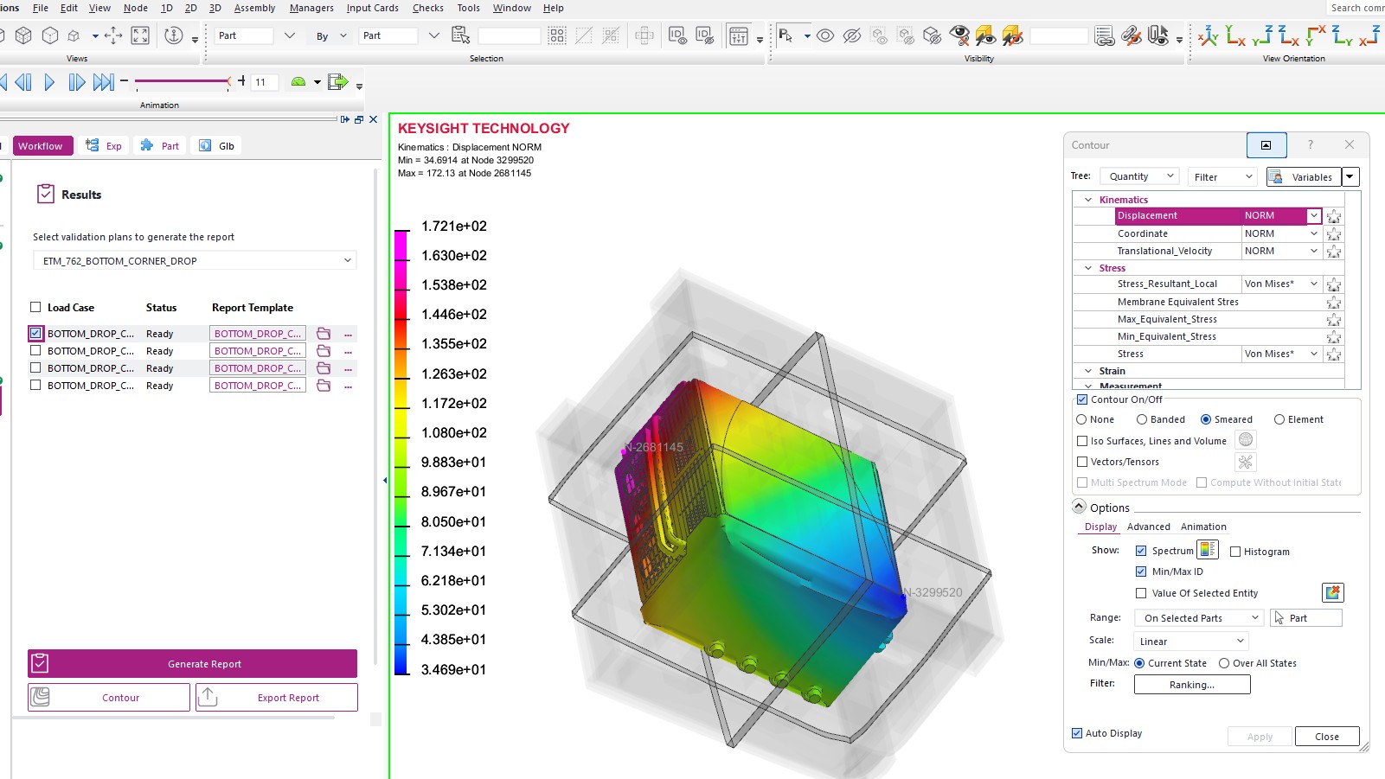The width and height of the screenshot is (1385, 779).
Task: Select the Banded contour radio button
Action: pyautogui.click(x=1142, y=419)
